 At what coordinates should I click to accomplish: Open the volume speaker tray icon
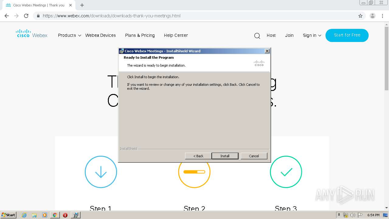pyautogui.click(x=353, y=215)
